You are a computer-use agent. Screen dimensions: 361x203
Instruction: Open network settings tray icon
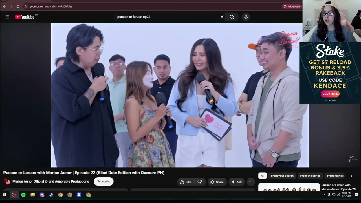(334, 195)
